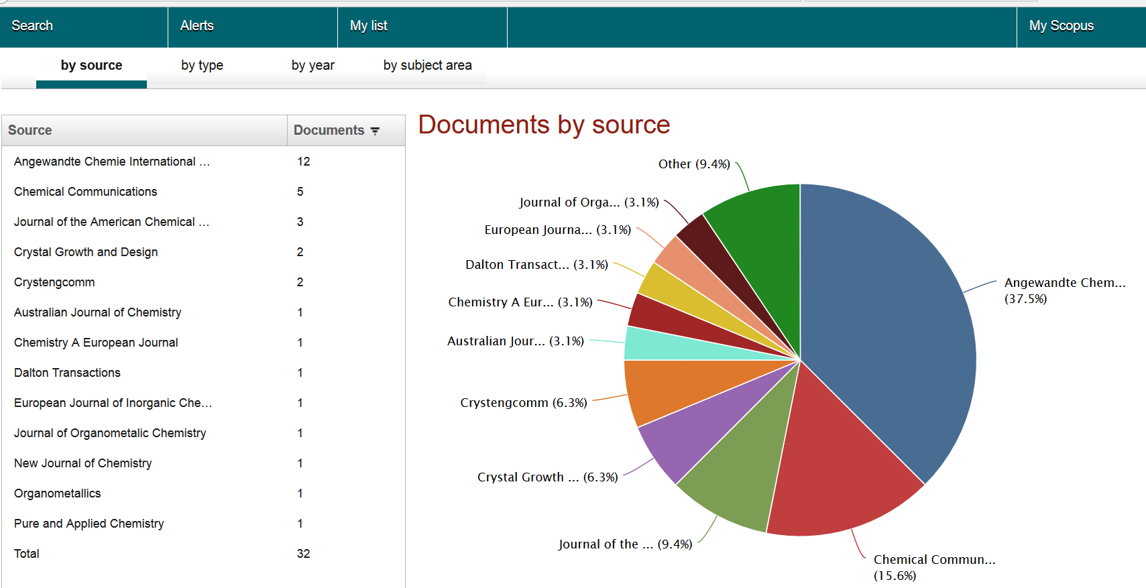Click the Angewandte Chem… (37.5%) chart label

[1065, 290]
